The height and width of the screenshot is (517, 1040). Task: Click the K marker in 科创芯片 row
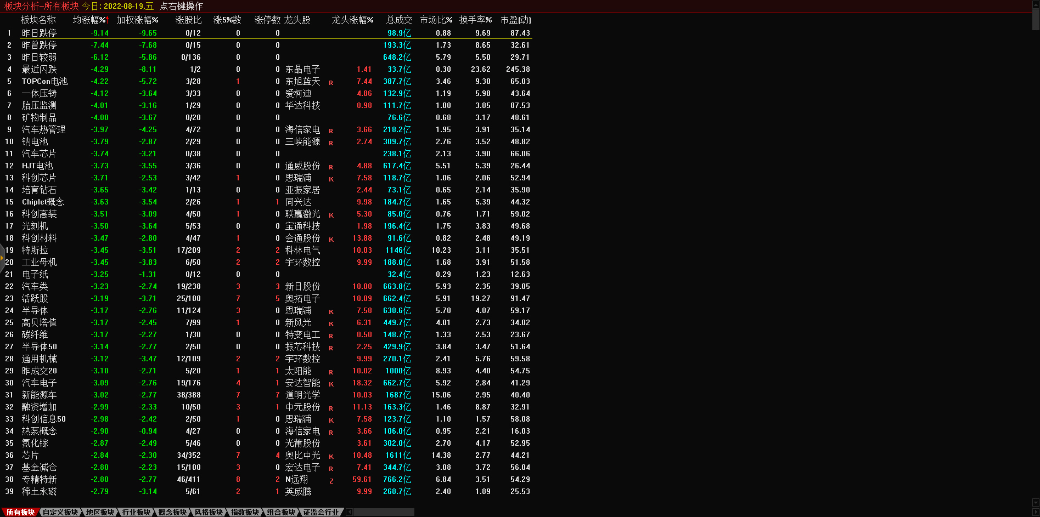331,179
